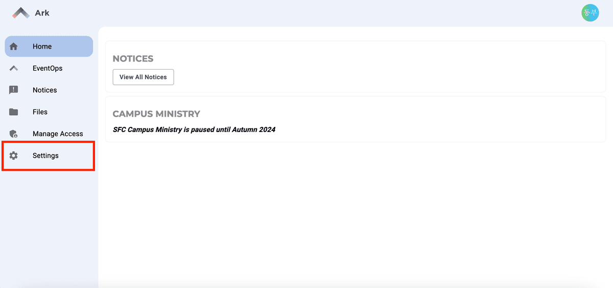This screenshot has width=613, height=288.
Task: Click the Ark app name text
Action: click(42, 13)
